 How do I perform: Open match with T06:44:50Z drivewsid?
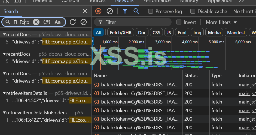[46, 101]
